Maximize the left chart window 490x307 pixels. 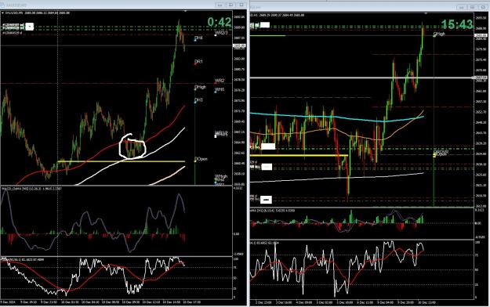[230, 5]
